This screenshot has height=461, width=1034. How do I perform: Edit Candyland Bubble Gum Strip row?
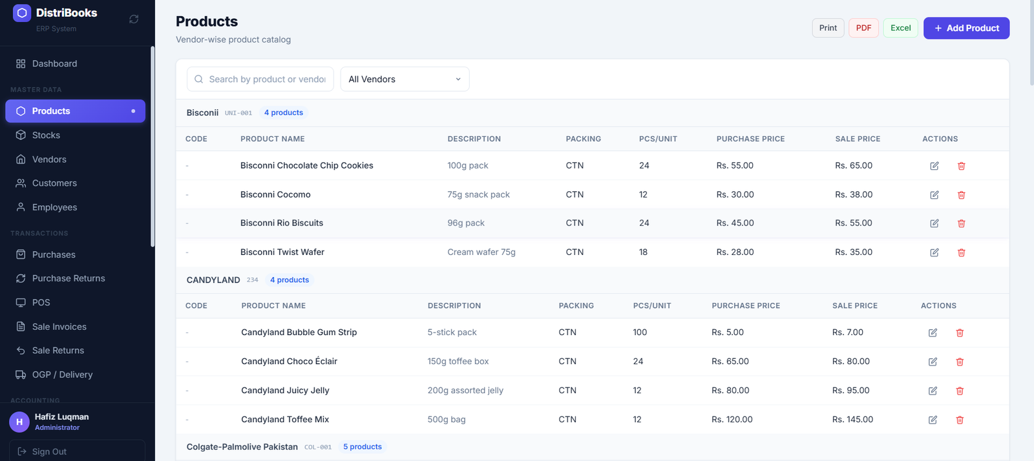pyautogui.click(x=933, y=333)
